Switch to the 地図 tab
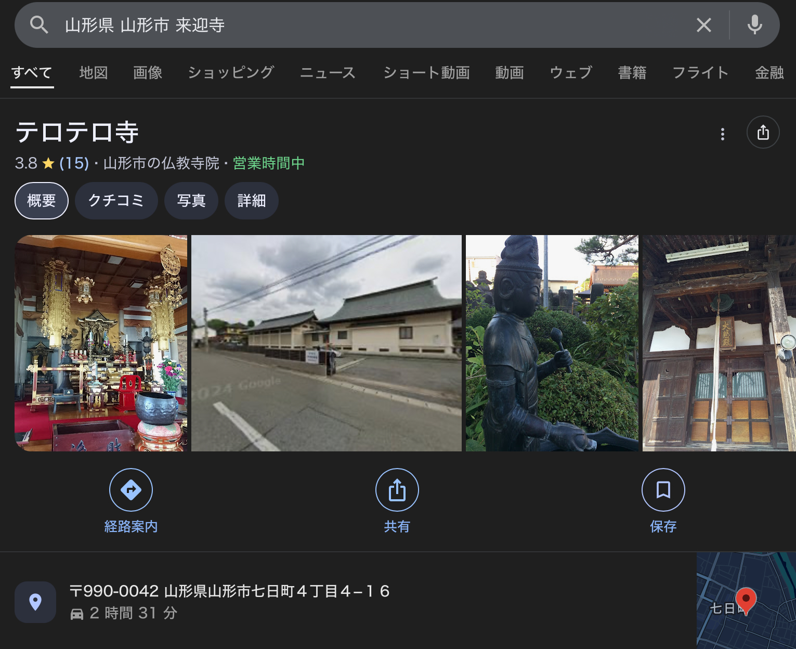796x649 pixels. pyautogui.click(x=94, y=73)
